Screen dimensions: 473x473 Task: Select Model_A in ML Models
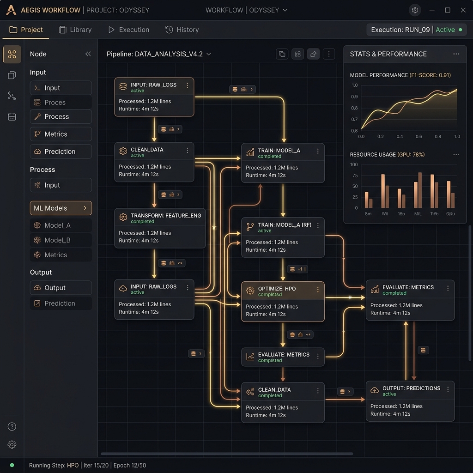pyautogui.click(x=61, y=225)
